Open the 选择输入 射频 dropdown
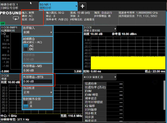This screenshot has height=123, width=167. 37,32
